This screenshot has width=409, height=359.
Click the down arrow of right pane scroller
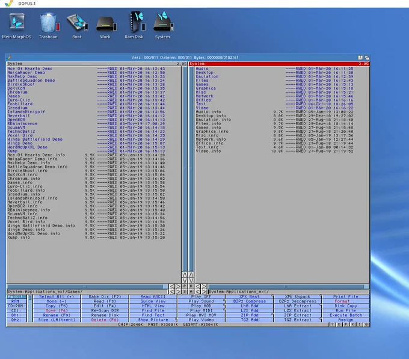coord(191,281)
